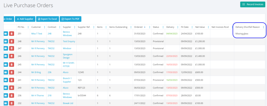Click the email icon for PO 246

[x=6, y=56]
